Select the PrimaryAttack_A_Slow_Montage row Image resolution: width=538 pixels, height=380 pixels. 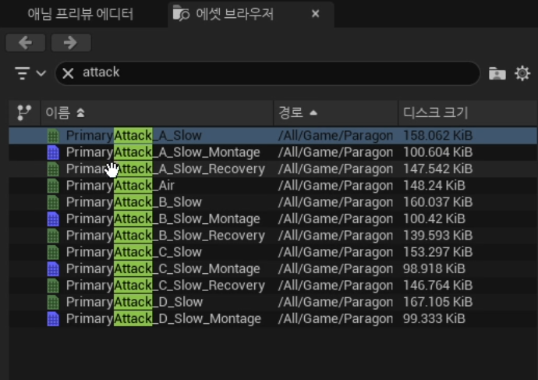pyautogui.click(x=273, y=152)
